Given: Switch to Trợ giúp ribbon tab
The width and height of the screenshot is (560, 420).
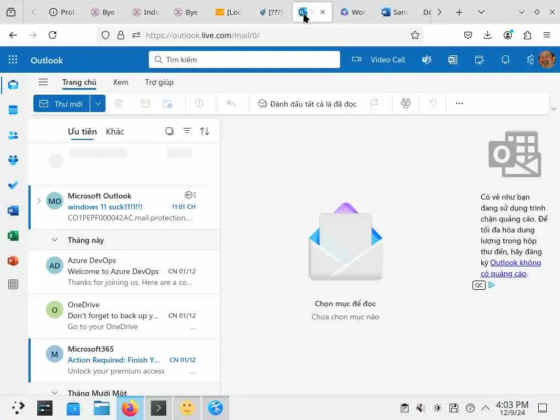Looking at the screenshot, I should (159, 82).
